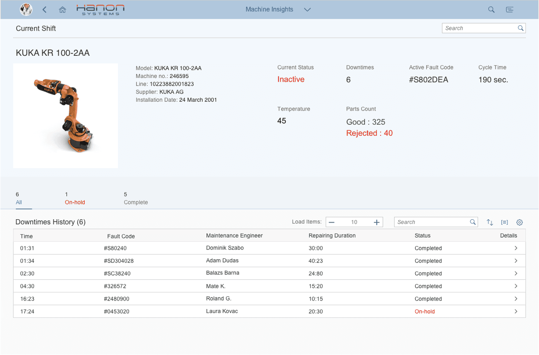Click the Details column header
The width and height of the screenshot is (539, 355).
(x=509, y=235)
